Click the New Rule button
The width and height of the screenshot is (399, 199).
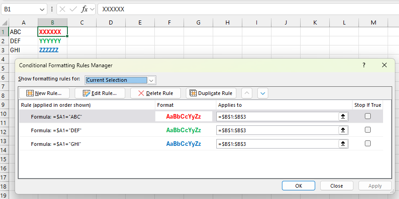tap(44, 93)
